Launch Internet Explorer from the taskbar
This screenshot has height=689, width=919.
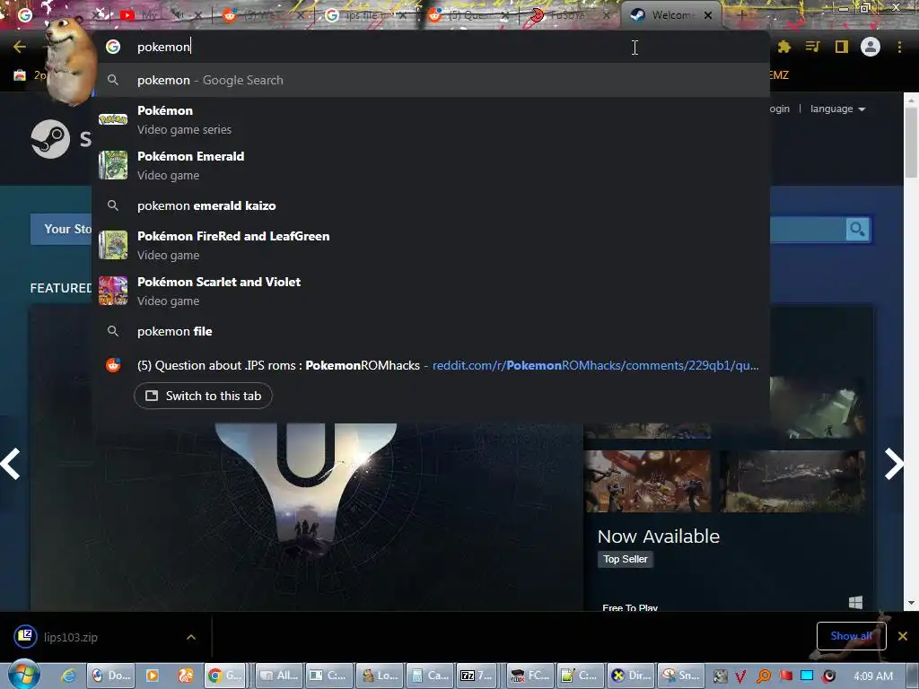pos(68,676)
